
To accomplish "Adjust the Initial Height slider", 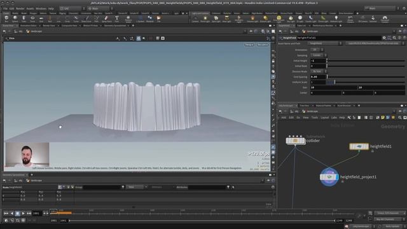I will pos(366,61).
